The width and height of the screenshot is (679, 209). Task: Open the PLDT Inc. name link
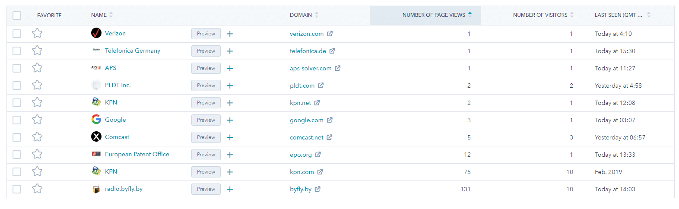pos(118,85)
